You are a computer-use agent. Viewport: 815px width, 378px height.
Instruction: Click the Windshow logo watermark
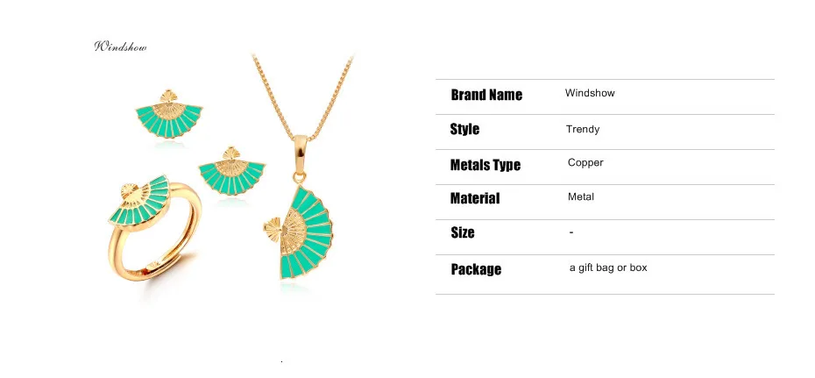pos(120,46)
